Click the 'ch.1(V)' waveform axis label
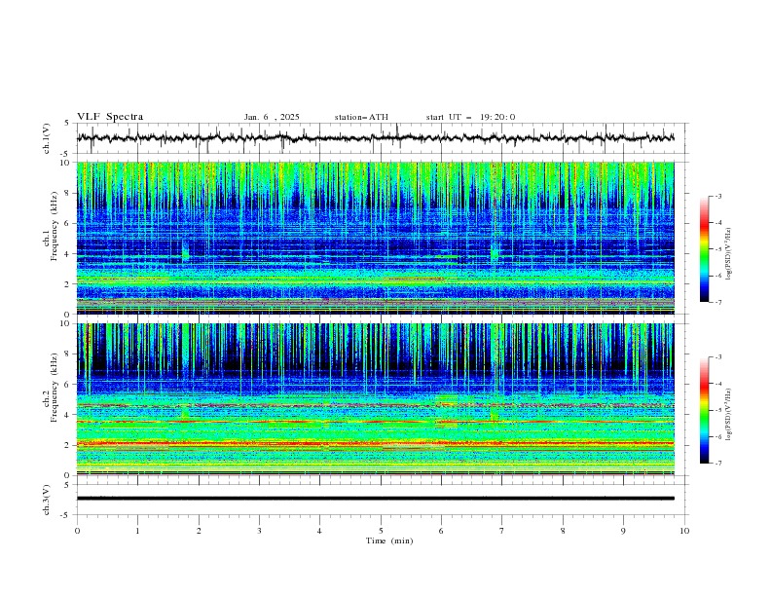Screen dimensions: 771x596 click(x=47, y=138)
